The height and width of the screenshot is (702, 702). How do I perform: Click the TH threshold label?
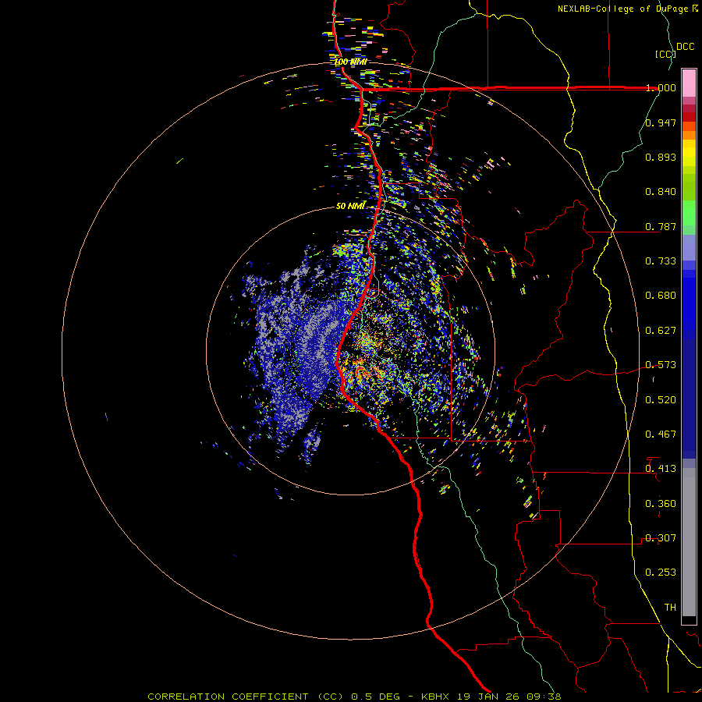click(x=670, y=608)
